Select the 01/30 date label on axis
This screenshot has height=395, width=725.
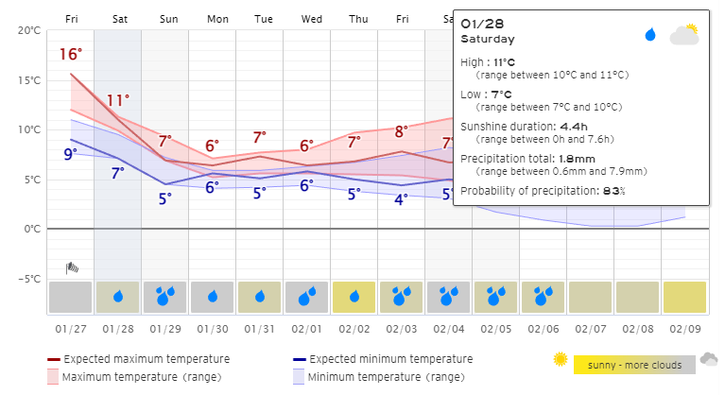213,329
